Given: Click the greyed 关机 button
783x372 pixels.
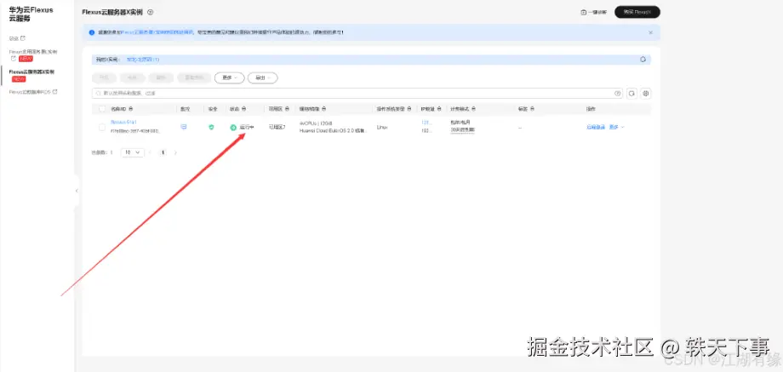Looking at the screenshot, I should click(x=132, y=78).
